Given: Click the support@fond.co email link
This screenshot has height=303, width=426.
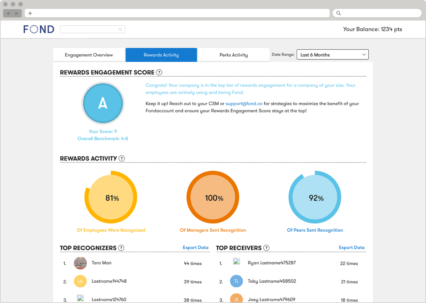Looking at the screenshot, I should 244,104.
